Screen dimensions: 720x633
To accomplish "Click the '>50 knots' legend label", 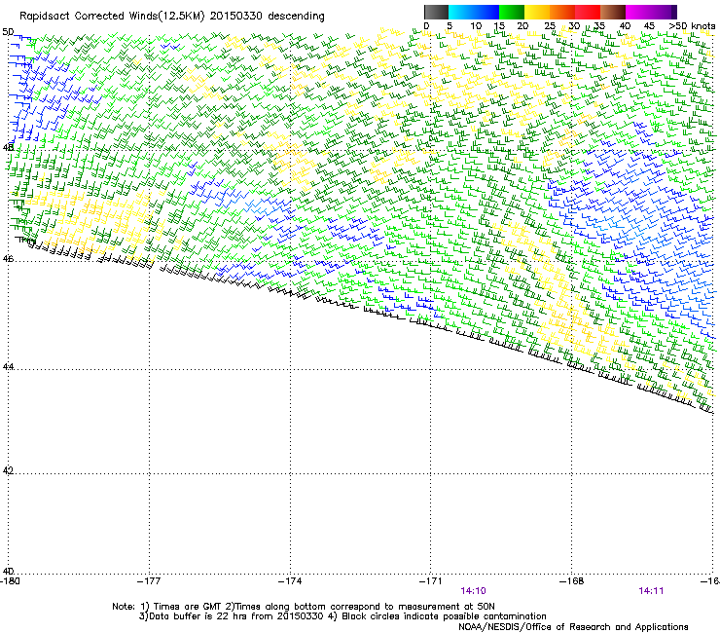I will (x=692, y=26).
